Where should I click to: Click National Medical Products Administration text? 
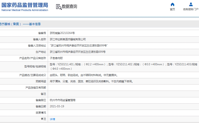tap(25, 10)
